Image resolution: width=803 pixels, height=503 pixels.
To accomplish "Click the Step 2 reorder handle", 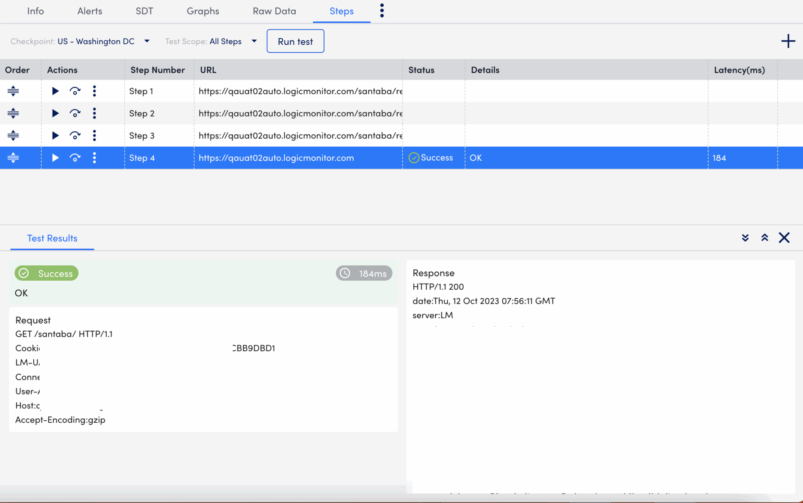I will pos(13,113).
